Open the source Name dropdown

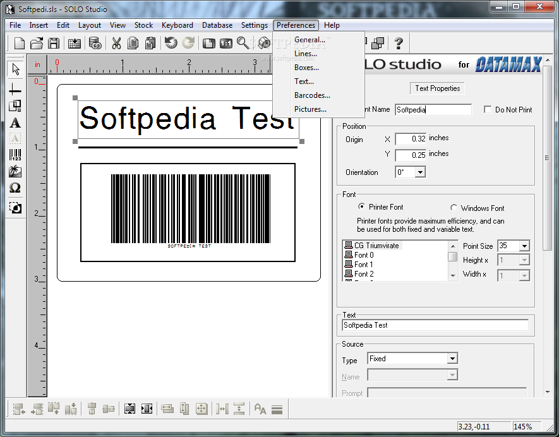click(452, 375)
